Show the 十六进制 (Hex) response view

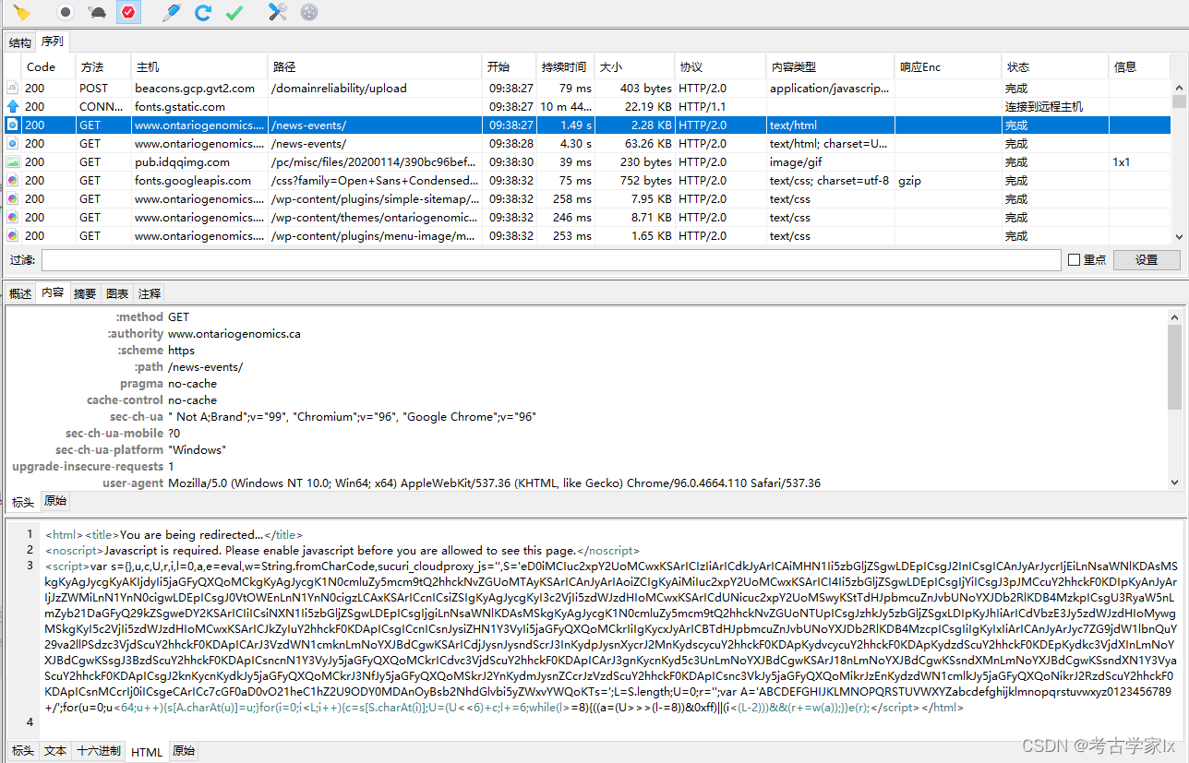point(98,751)
